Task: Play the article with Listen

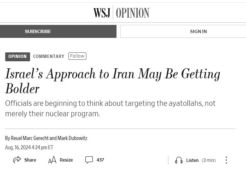Action: tap(192, 160)
